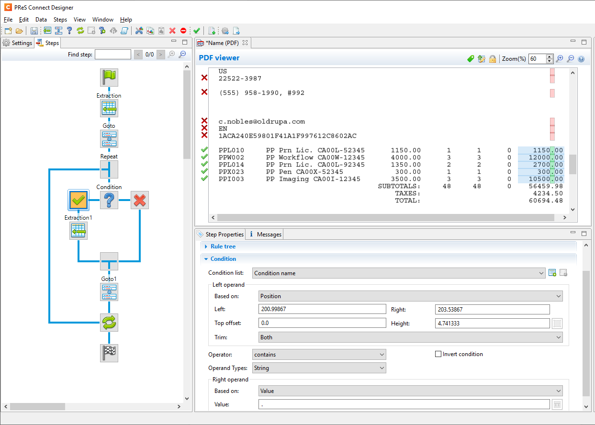Click the padlock icon in PDF viewer
The image size is (595, 425).
[492, 59]
